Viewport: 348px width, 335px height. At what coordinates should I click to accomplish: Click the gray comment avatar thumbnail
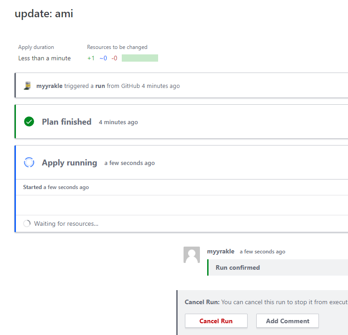coord(191,255)
